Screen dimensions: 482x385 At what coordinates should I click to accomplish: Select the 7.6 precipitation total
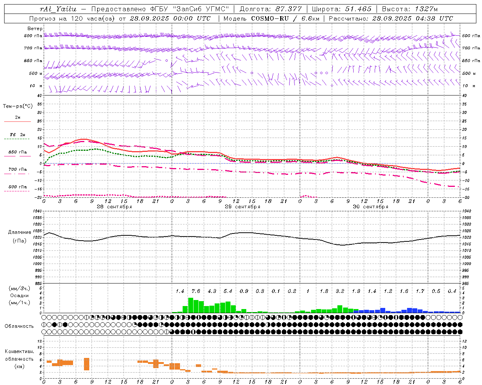[196, 291]
